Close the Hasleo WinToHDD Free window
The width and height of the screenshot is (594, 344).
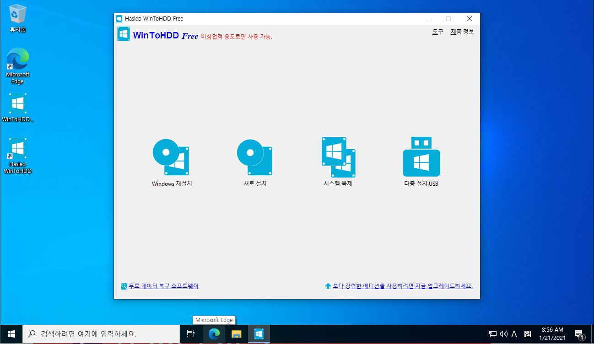470,19
